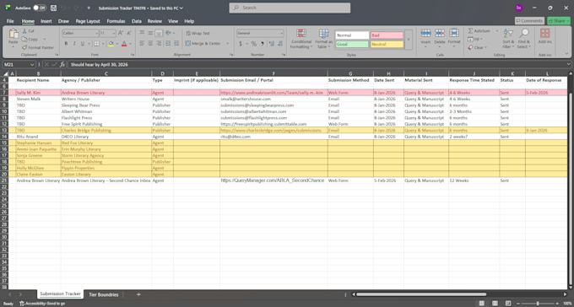
Task: Click the zoom slider in status bar
Action: (538, 304)
